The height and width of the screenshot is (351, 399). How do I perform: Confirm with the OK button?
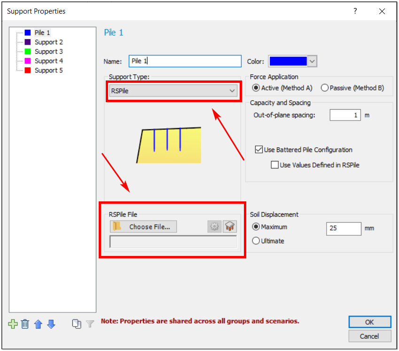point(370,322)
